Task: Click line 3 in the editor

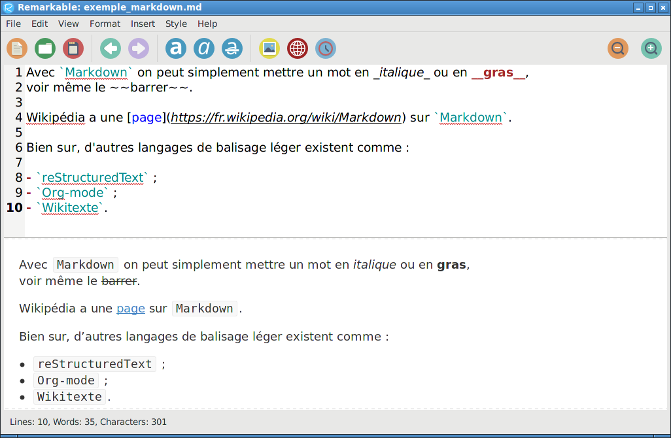Action: pos(196,103)
